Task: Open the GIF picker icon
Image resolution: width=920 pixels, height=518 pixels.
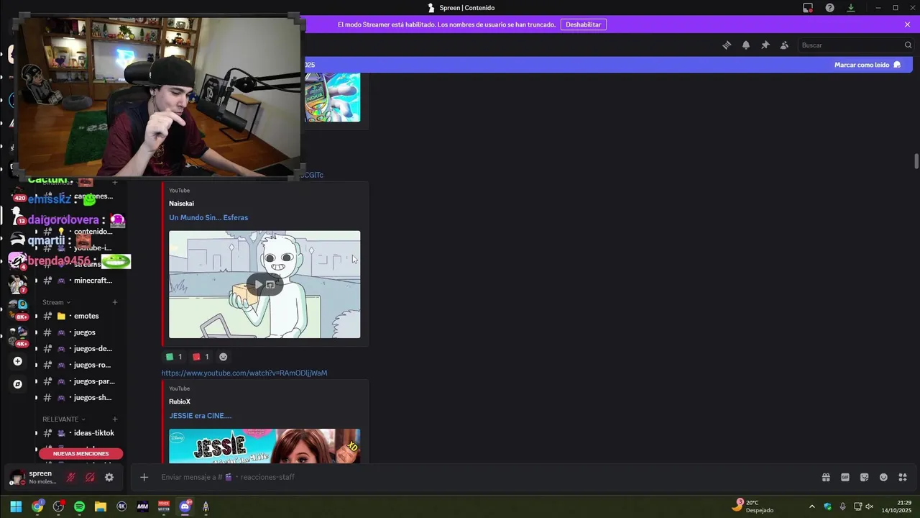Action: (x=845, y=477)
